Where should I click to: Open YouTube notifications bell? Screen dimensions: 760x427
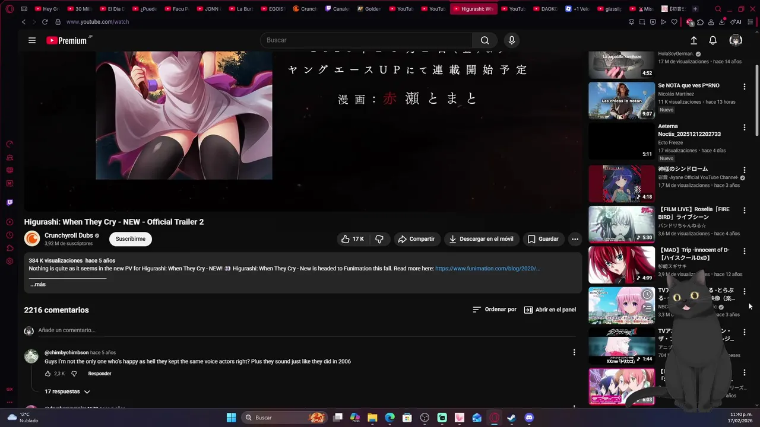click(713, 40)
